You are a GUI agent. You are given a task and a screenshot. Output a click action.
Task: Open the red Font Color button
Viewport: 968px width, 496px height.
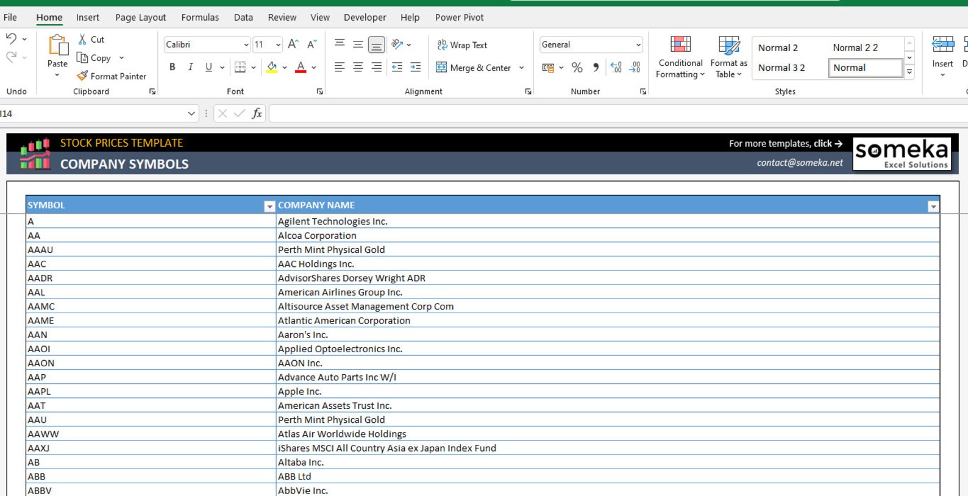point(301,68)
